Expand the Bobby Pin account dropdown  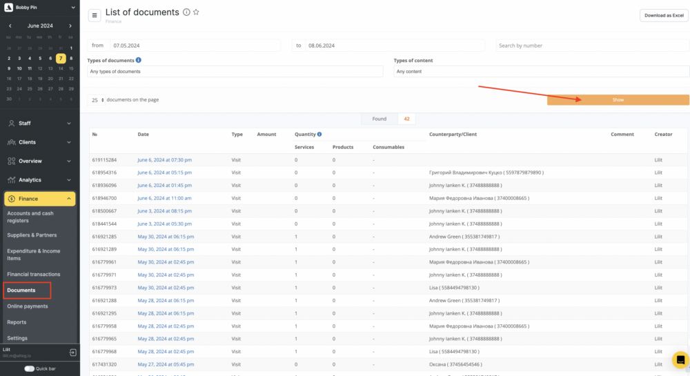73,8
